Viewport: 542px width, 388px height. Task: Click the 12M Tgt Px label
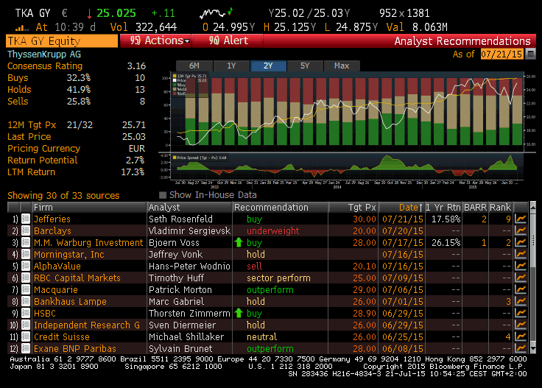click(32, 124)
